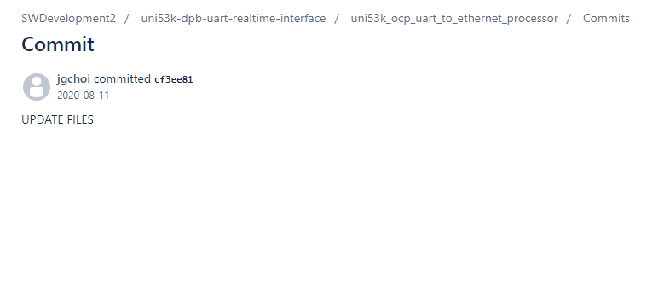Click jgchoi's default avatar icon
Screen dimensions: 658x308
(x=37, y=87)
